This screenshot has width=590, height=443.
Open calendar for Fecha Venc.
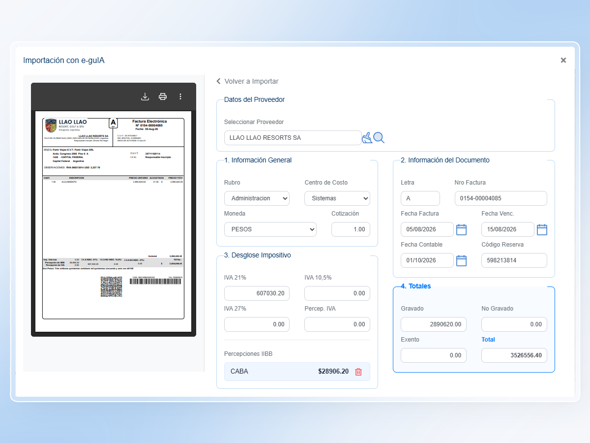pyautogui.click(x=542, y=229)
